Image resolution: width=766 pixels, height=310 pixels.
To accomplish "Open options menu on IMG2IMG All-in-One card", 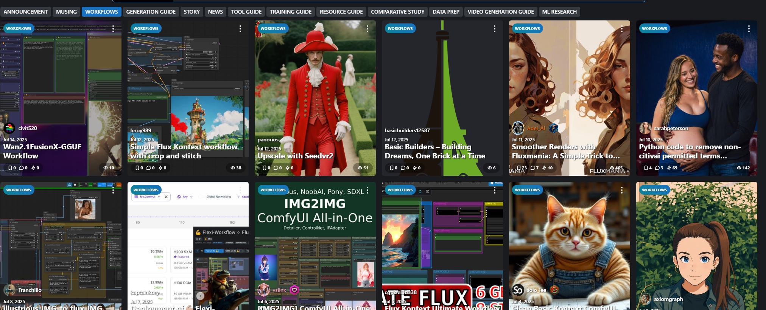I will (367, 190).
